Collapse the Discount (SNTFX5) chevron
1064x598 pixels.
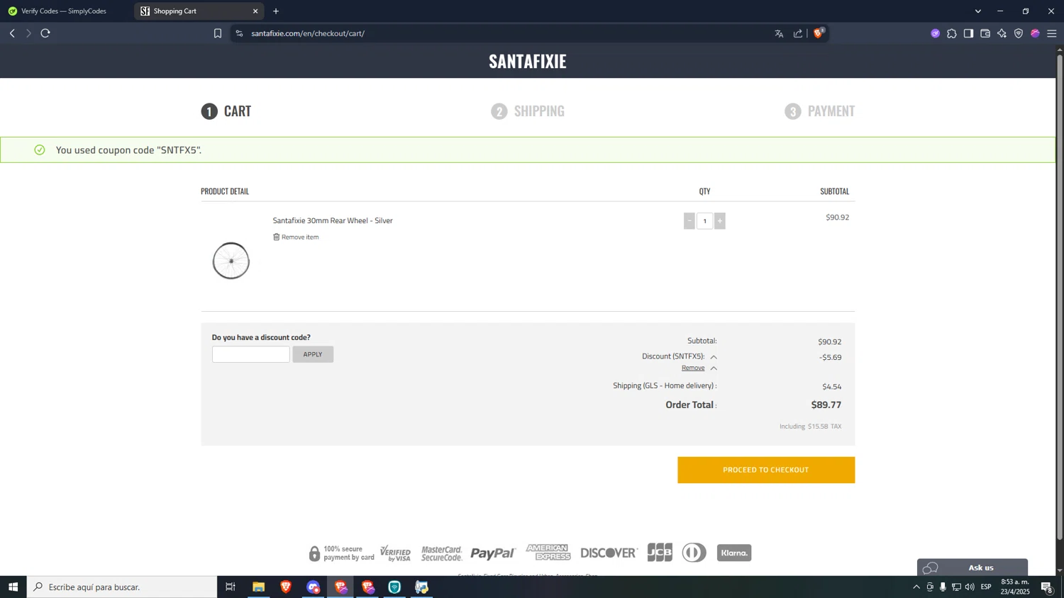click(x=714, y=357)
